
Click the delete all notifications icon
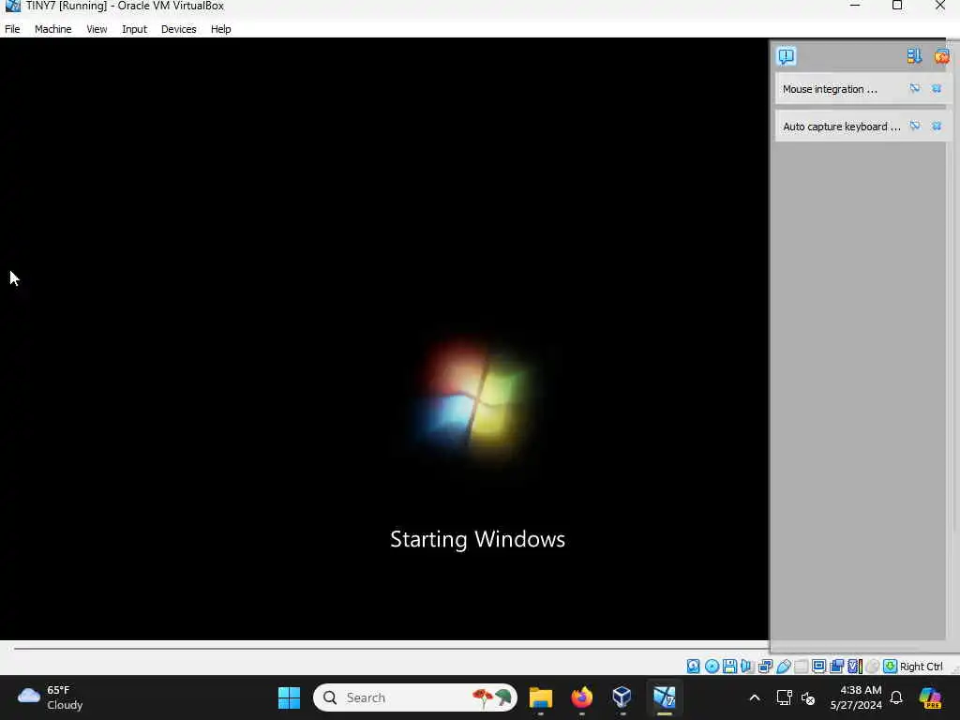tap(941, 56)
